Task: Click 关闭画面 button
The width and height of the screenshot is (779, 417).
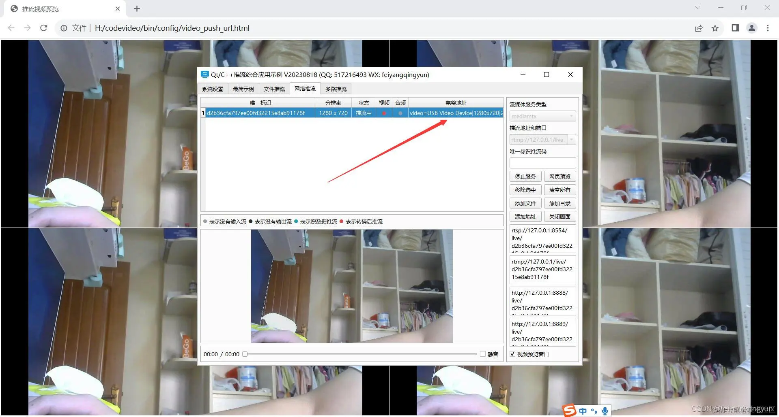Action: [560, 217]
